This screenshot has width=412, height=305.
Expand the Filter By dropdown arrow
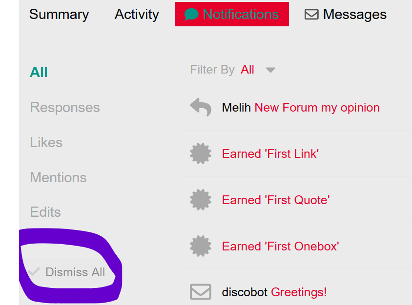click(x=270, y=70)
